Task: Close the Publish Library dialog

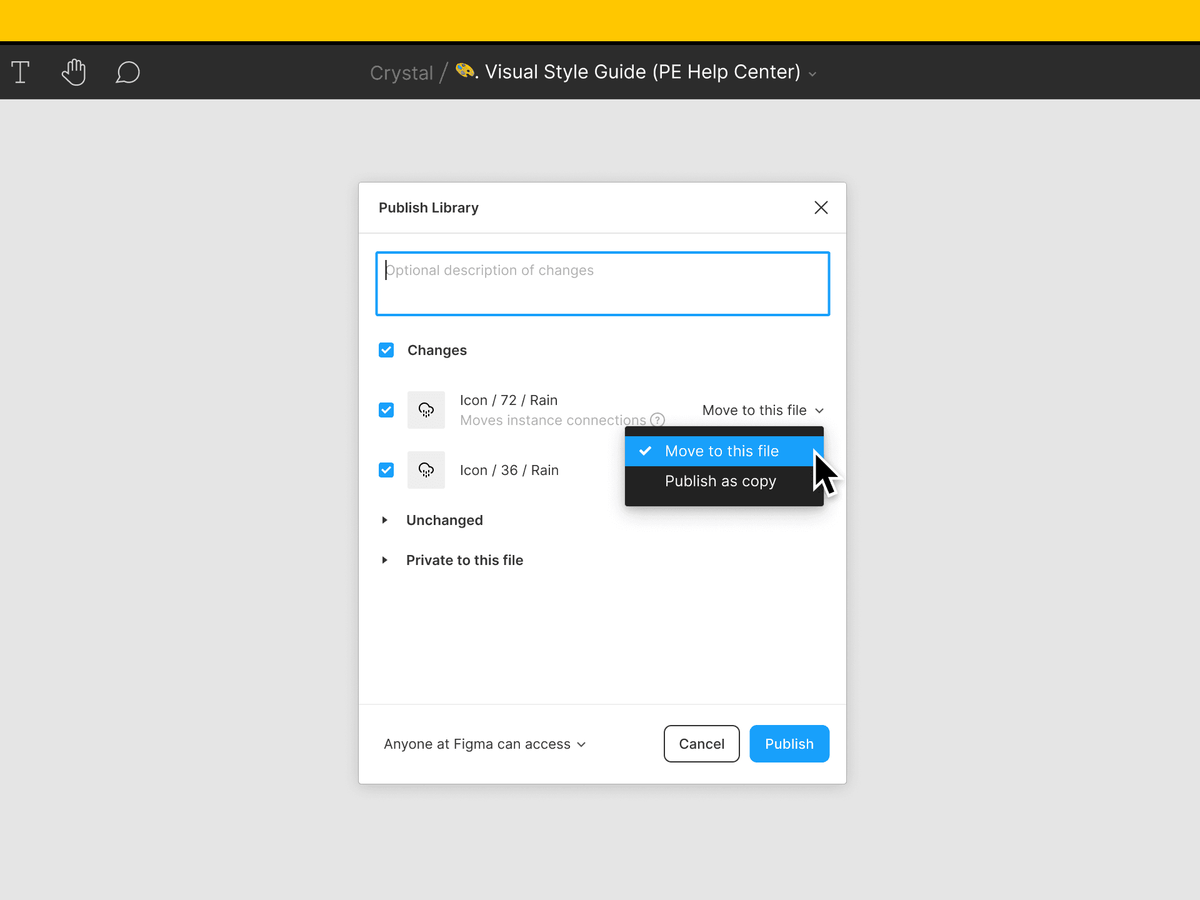Action: pos(821,207)
